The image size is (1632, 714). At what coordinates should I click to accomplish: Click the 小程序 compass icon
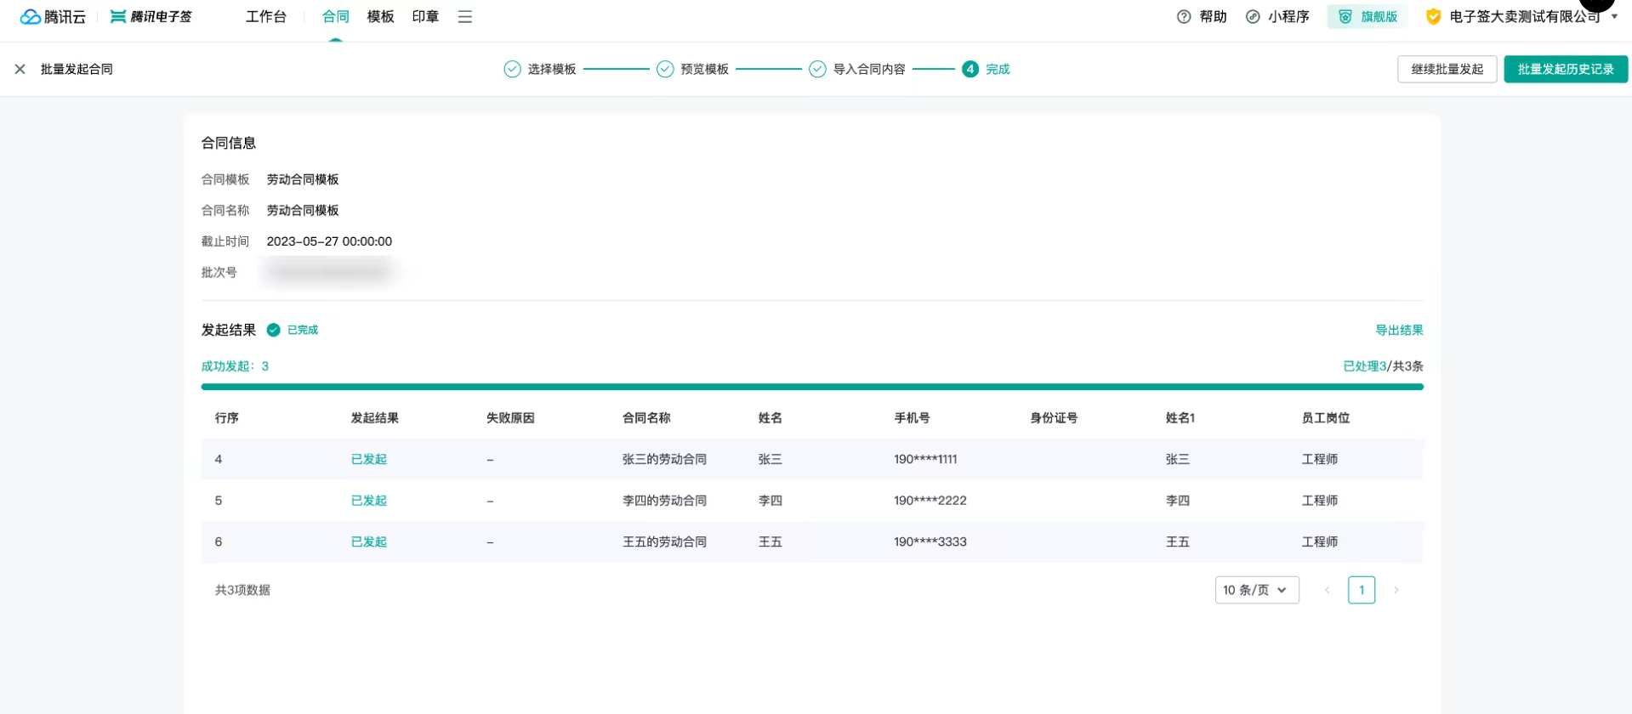click(1253, 17)
